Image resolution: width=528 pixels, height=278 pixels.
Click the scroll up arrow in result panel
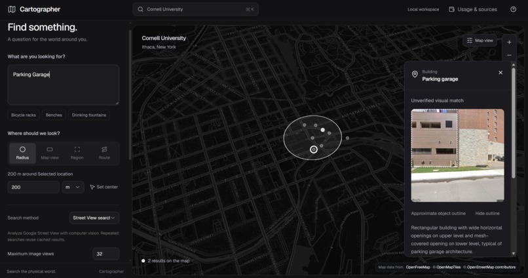click(513, 64)
